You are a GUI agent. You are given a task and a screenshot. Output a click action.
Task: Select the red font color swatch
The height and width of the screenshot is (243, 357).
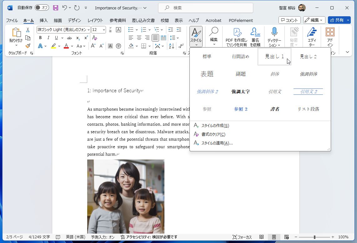coord(66,46)
